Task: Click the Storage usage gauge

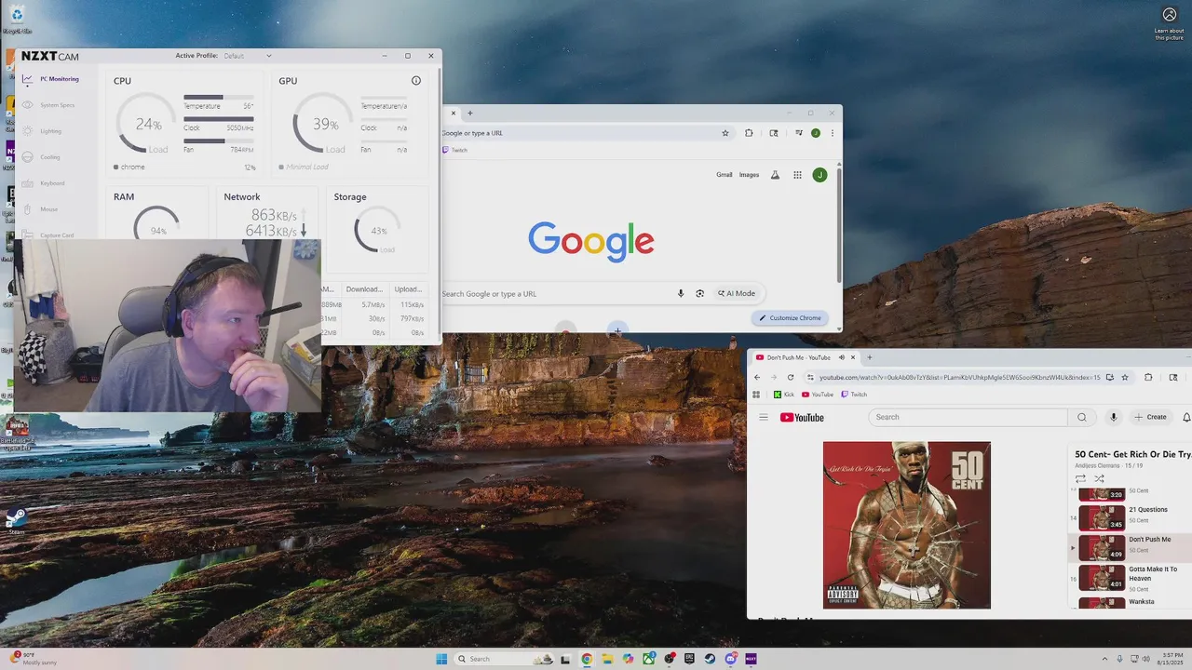Action: coord(377,230)
